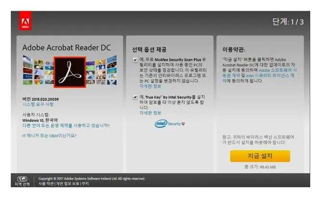Click the antivirus 참고 note text
Screen dimensions: 321x198
tap(258, 140)
